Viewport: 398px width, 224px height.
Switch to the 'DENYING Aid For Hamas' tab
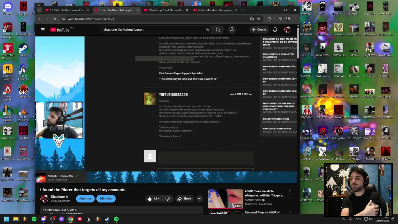coord(67,10)
